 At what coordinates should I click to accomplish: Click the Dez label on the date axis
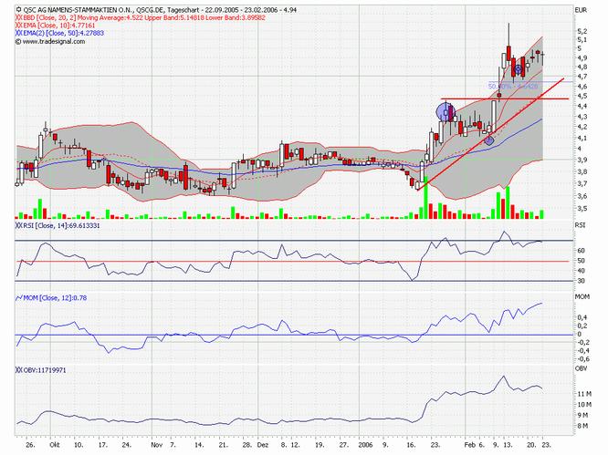coord(263,445)
